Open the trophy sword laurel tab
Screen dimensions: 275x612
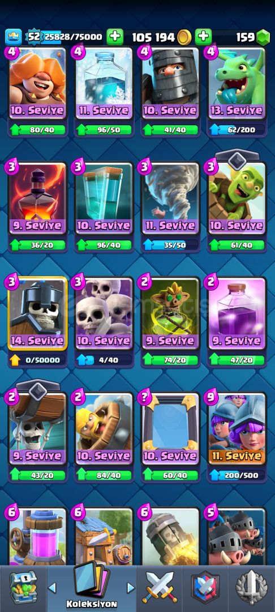[252, 588]
